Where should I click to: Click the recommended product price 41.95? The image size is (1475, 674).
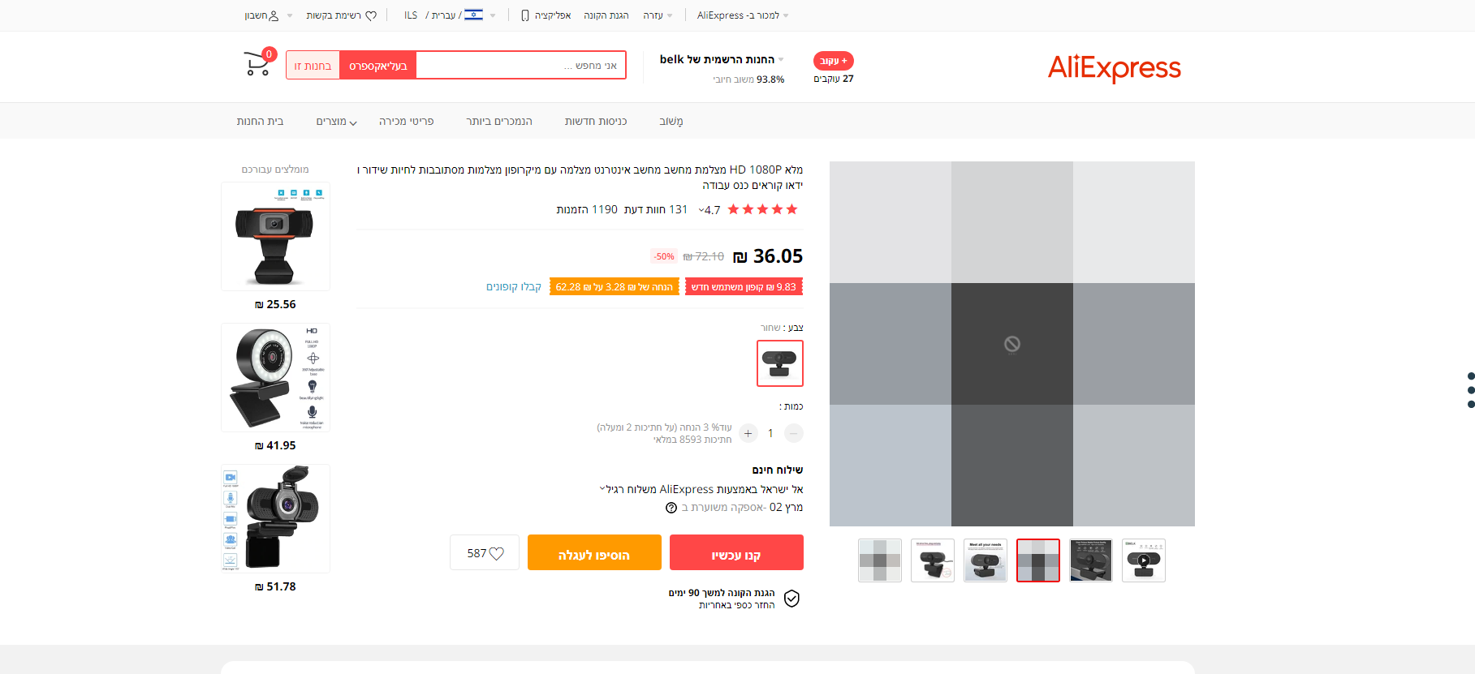tap(275, 446)
